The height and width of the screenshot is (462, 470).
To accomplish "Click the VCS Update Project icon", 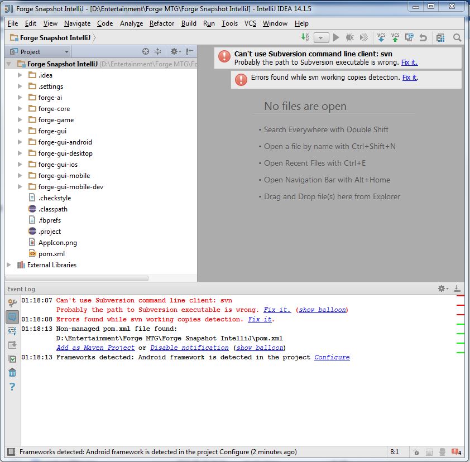I will click(381, 37).
